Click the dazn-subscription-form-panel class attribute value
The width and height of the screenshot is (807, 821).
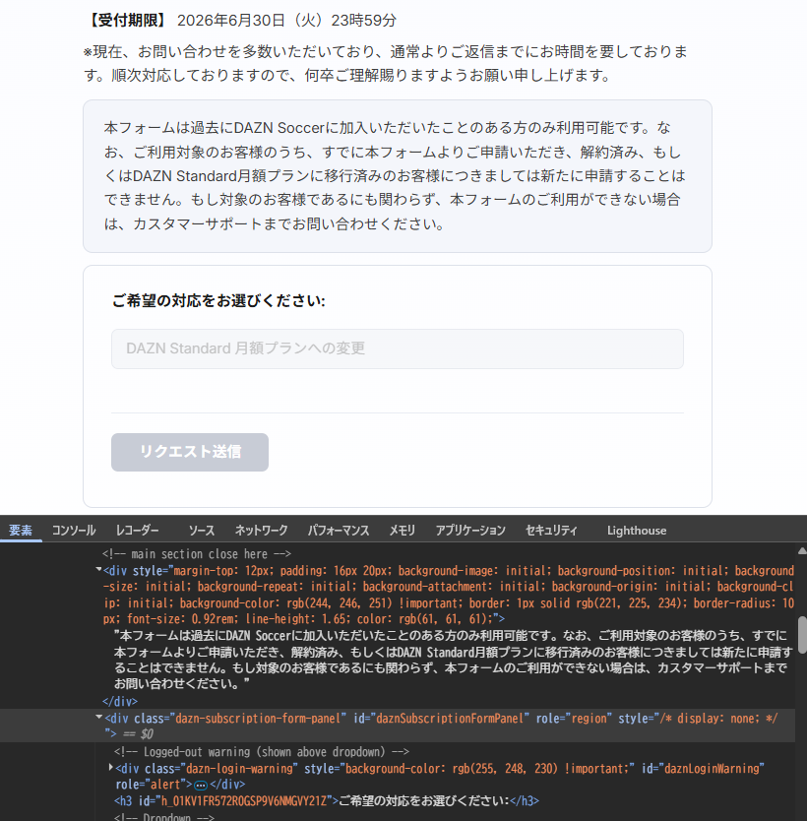[261, 719]
